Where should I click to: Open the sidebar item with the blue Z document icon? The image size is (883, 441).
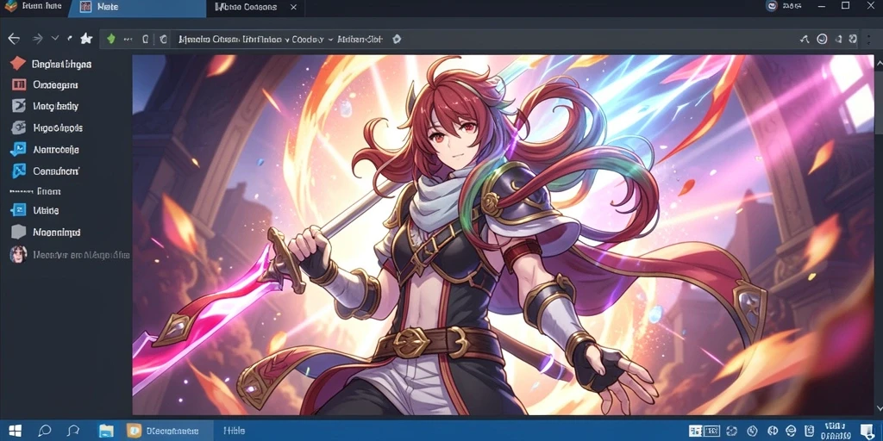click(34, 210)
